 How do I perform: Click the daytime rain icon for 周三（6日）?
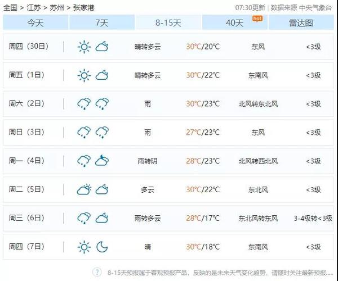click(84, 218)
